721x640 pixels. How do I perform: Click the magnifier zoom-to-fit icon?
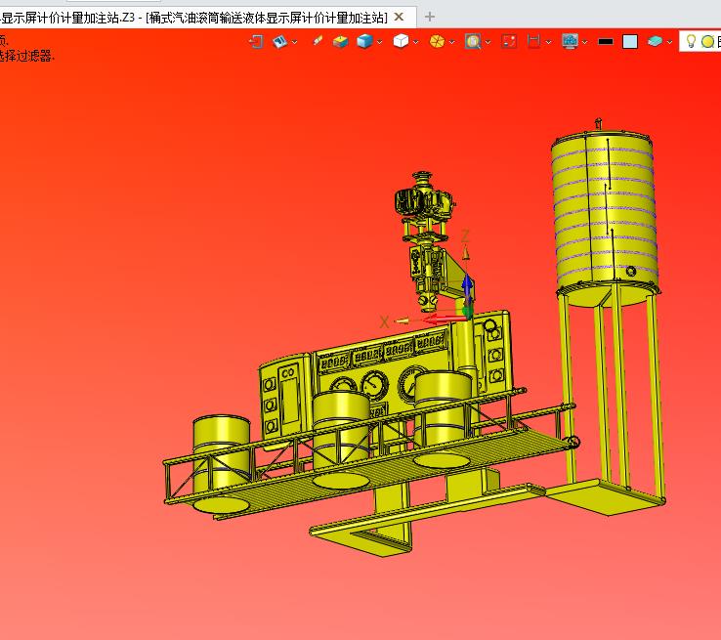473,42
